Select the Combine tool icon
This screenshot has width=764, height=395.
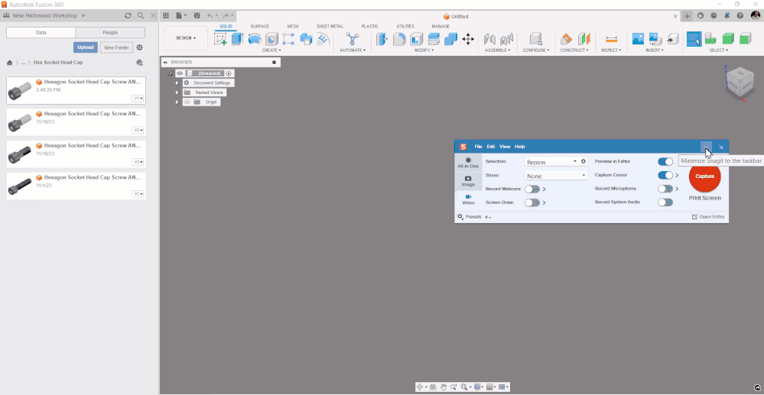coord(450,39)
